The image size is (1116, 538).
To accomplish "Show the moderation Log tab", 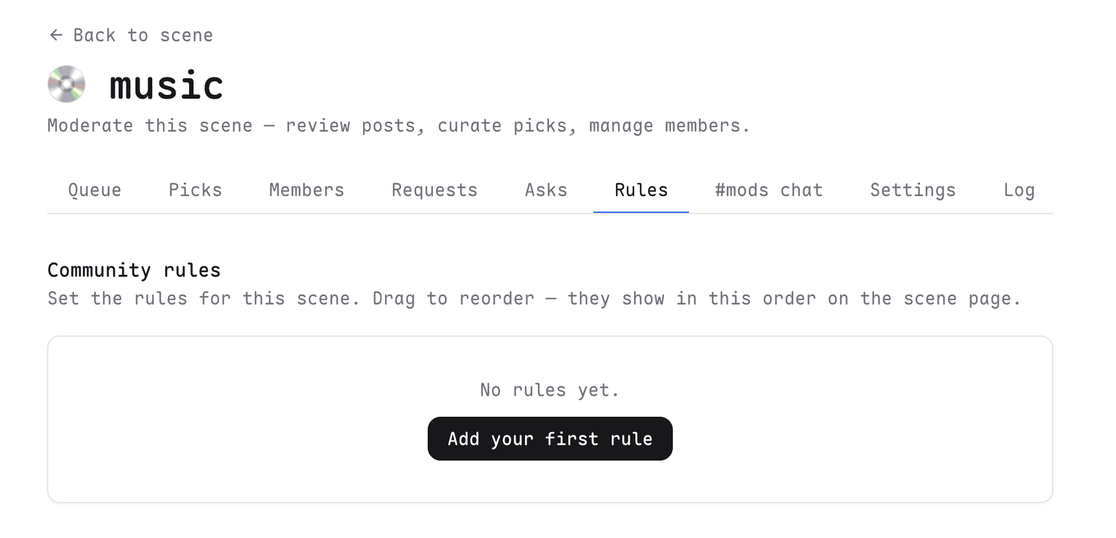I will point(1019,190).
